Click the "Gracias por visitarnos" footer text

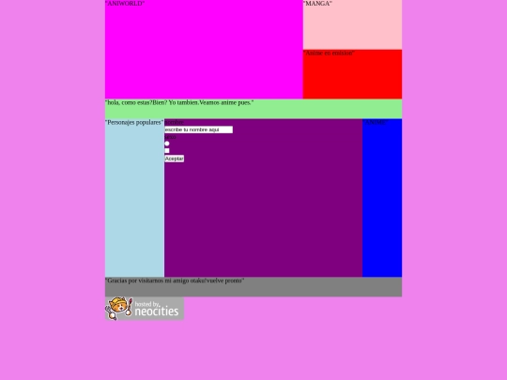pyautogui.click(x=175, y=281)
